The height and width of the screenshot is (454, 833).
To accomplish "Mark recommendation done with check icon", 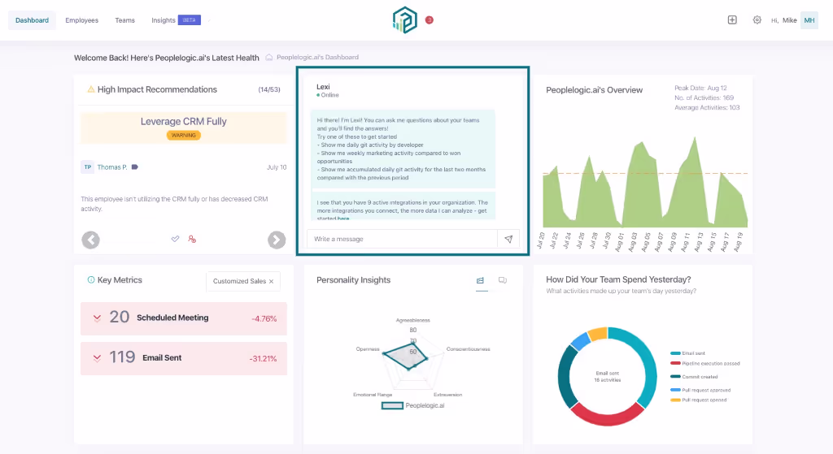I will 176,239.
